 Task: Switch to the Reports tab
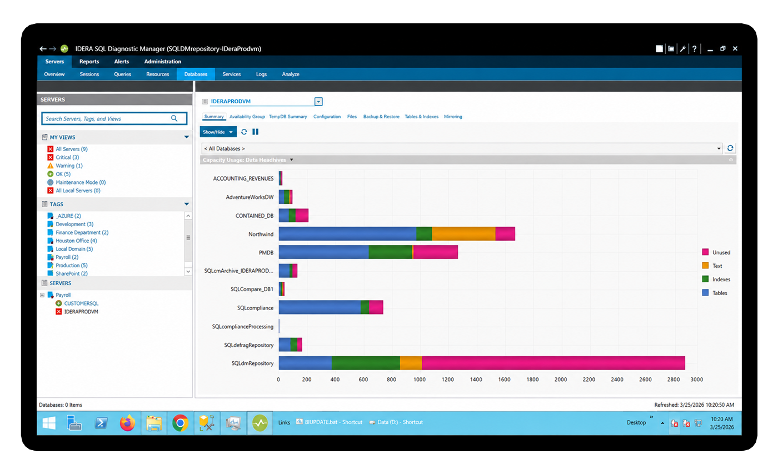pyautogui.click(x=89, y=62)
